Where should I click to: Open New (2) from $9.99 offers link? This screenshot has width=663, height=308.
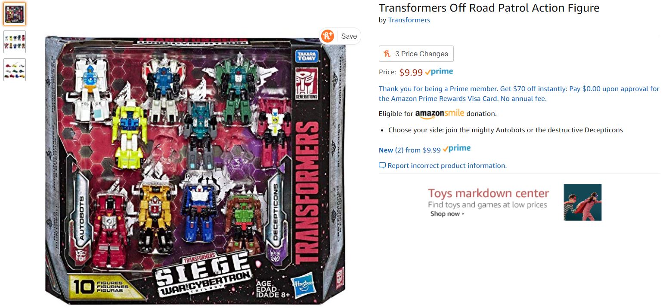(409, 150)
